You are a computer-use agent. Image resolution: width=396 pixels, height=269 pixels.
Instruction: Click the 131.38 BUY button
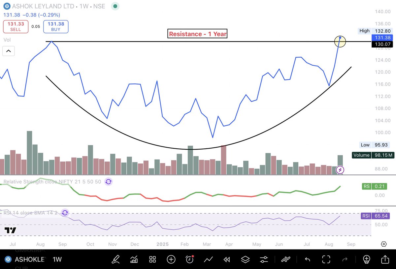(x=56, y=27)
